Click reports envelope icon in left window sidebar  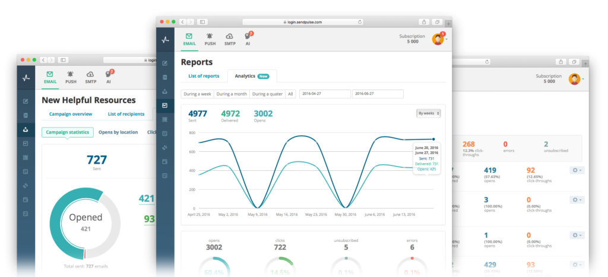[x=26, y=144]
